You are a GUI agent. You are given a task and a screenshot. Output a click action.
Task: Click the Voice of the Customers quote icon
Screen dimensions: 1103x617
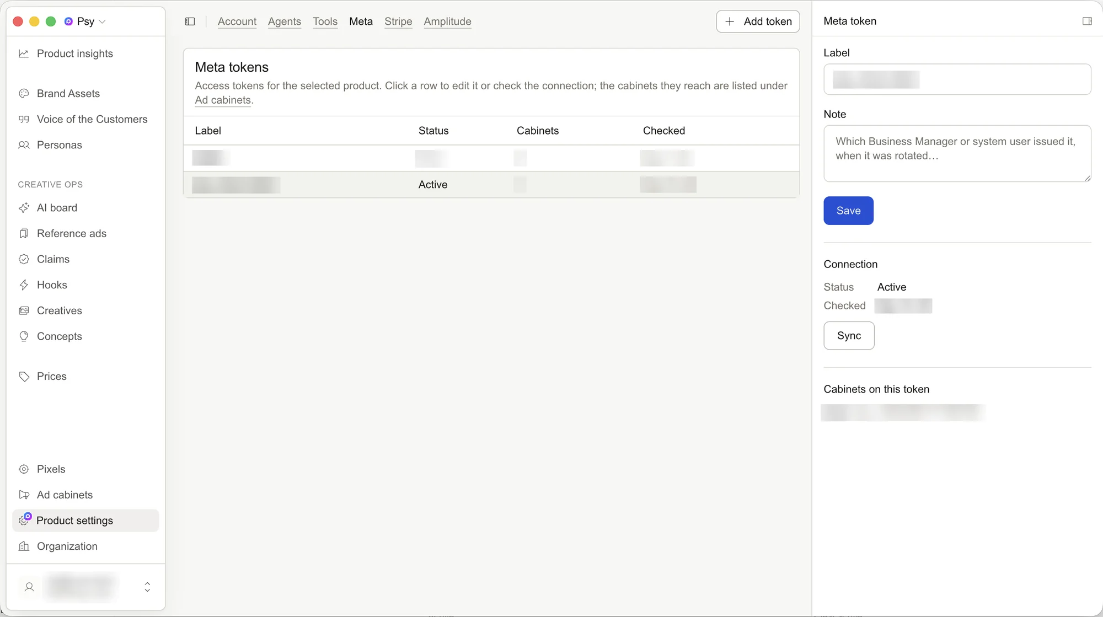pyautogui.click(x=24, y=119)
